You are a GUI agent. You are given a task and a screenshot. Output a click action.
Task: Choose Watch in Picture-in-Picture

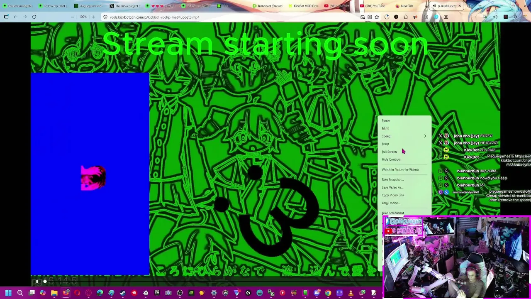(x=400, y=169)
